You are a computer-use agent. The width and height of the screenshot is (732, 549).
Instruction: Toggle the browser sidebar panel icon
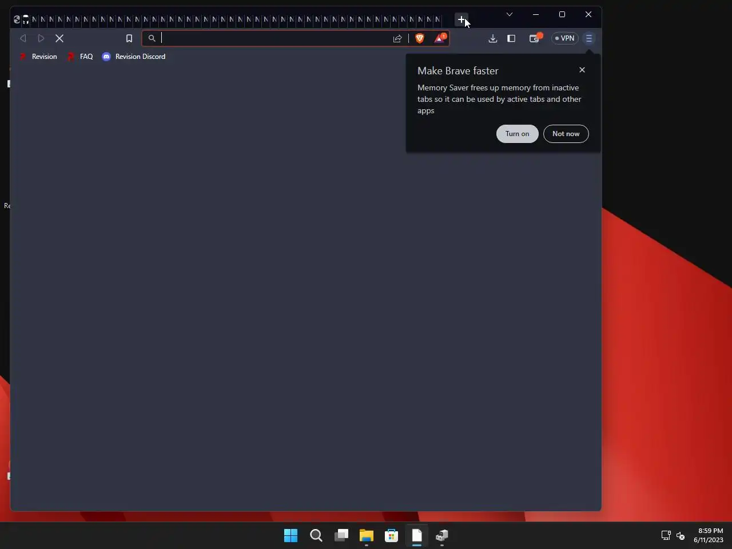[x=511, y=38]
